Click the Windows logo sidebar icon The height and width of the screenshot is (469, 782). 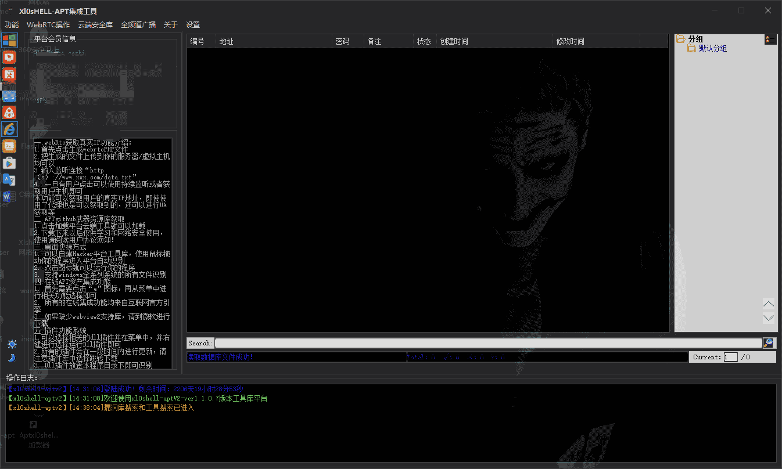[x=9, y=40]
